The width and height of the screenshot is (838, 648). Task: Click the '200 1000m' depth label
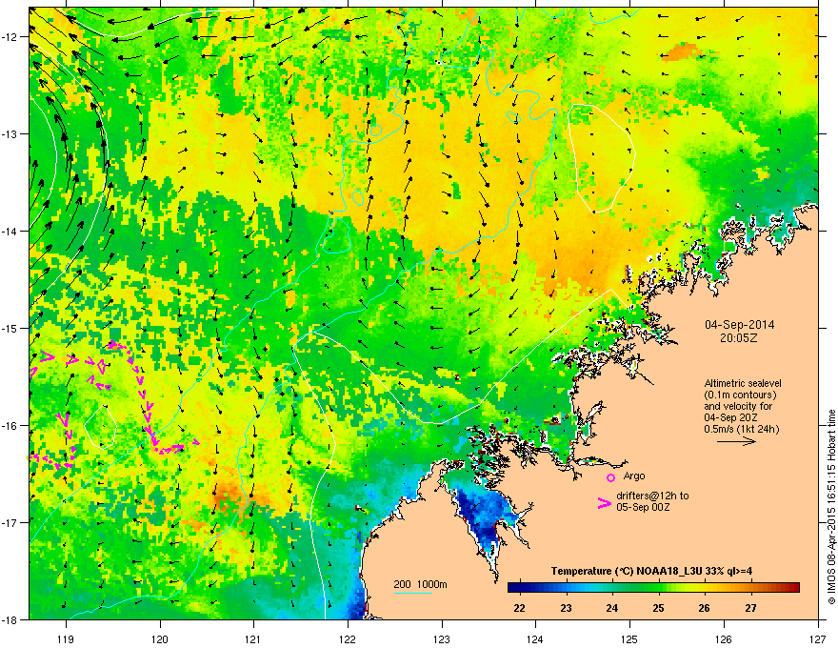(420, 584)
